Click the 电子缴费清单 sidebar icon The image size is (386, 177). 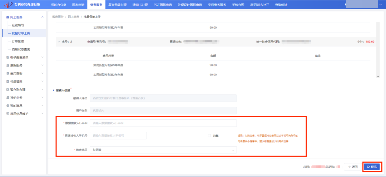pyautogui.click(x=8, y=57)
